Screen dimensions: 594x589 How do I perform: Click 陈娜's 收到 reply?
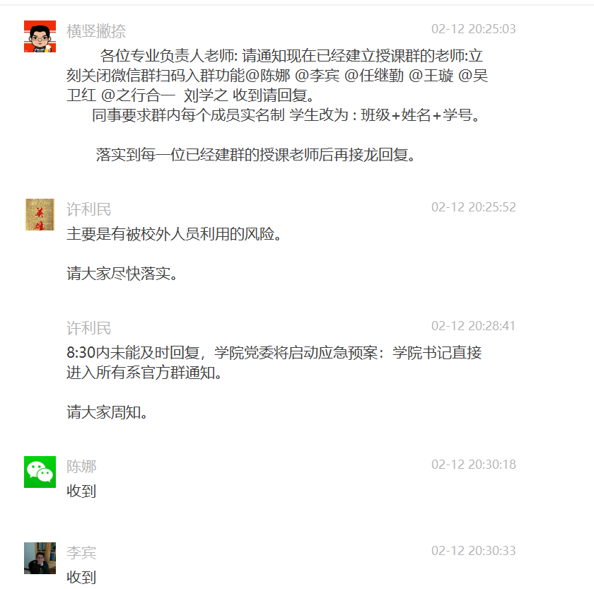(x=81, y=491)
